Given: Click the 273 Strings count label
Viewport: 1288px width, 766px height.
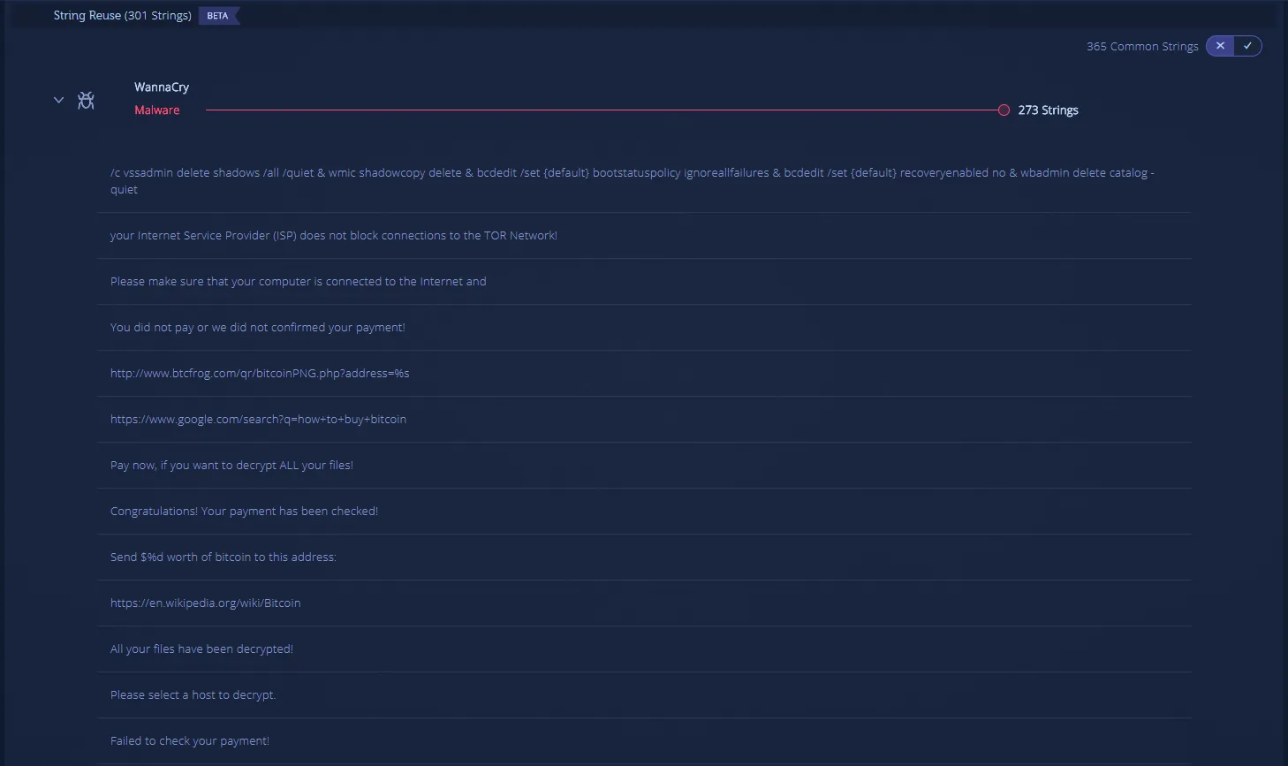Looking at the screenshot, I should pyautogui.click(x=1048, y=110).
